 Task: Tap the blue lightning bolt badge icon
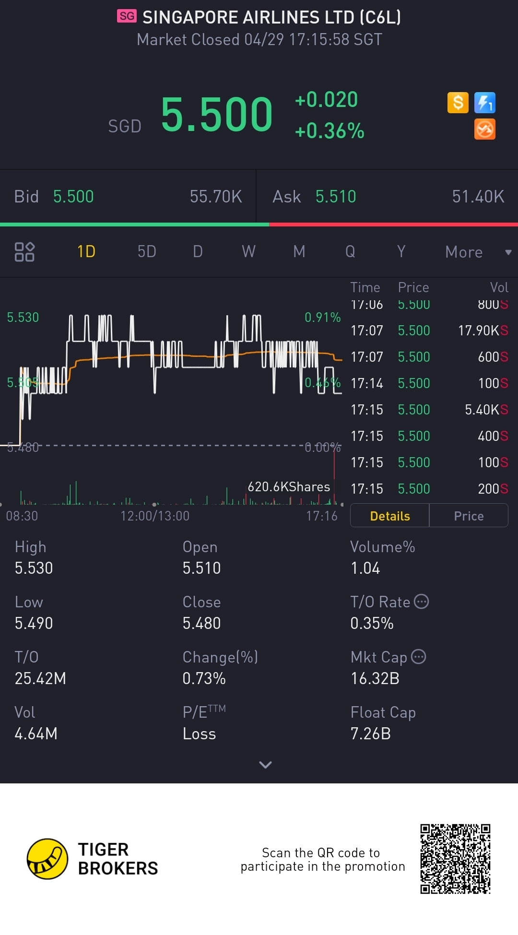click(x=484, y=103)
